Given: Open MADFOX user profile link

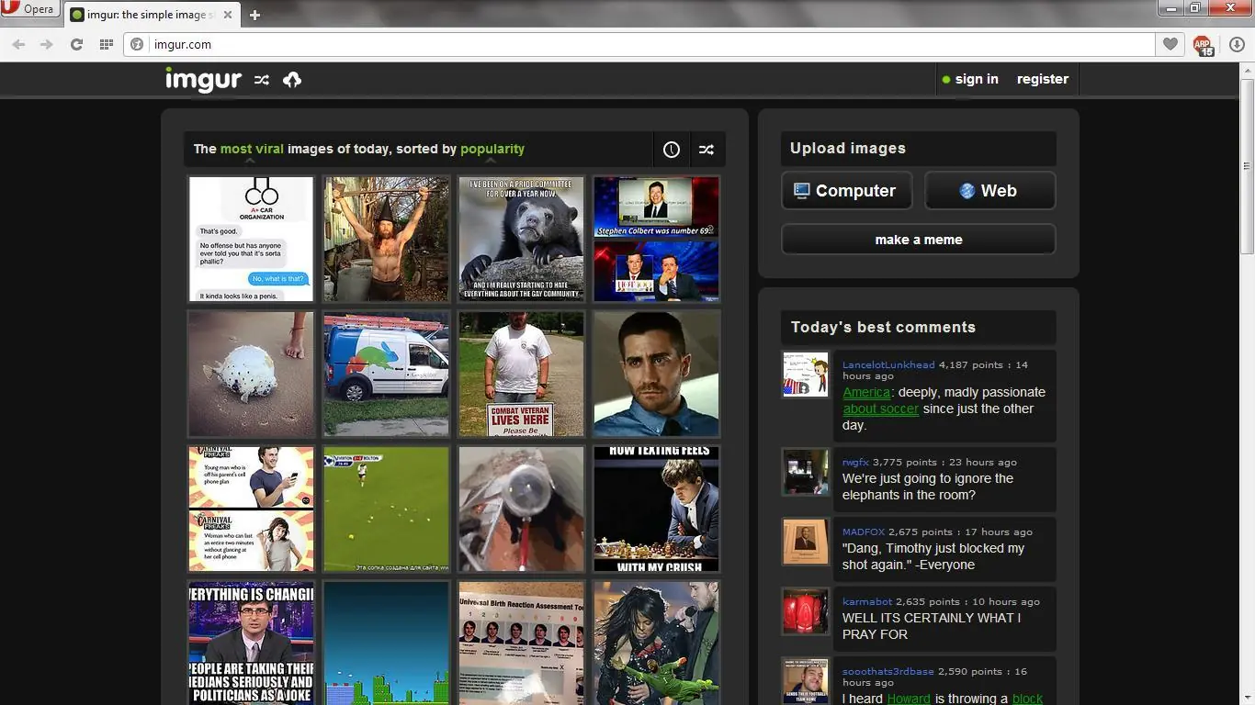Looking at the screenshot, I should [864, 532].
